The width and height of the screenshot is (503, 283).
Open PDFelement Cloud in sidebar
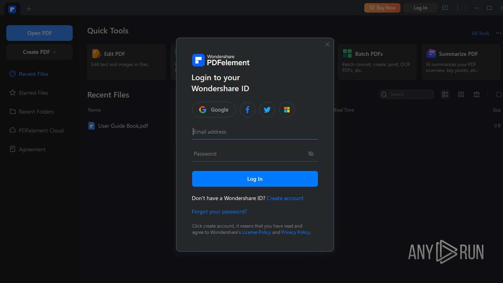click(x=36, y=130)
